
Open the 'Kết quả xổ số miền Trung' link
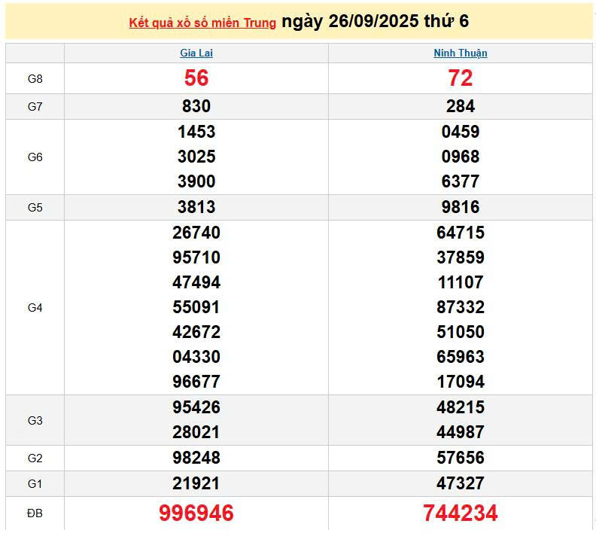pos(202,23)
